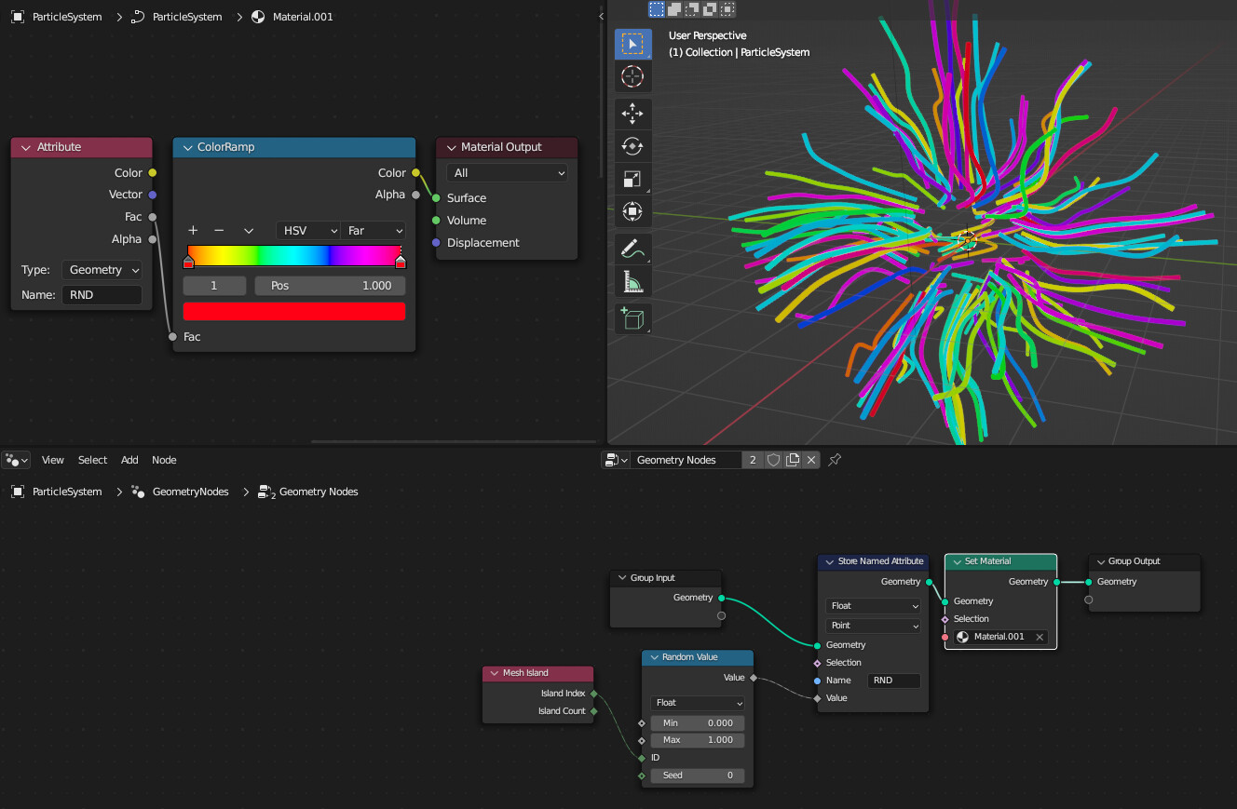Collapse the Random Value node header

pos(656,657)
